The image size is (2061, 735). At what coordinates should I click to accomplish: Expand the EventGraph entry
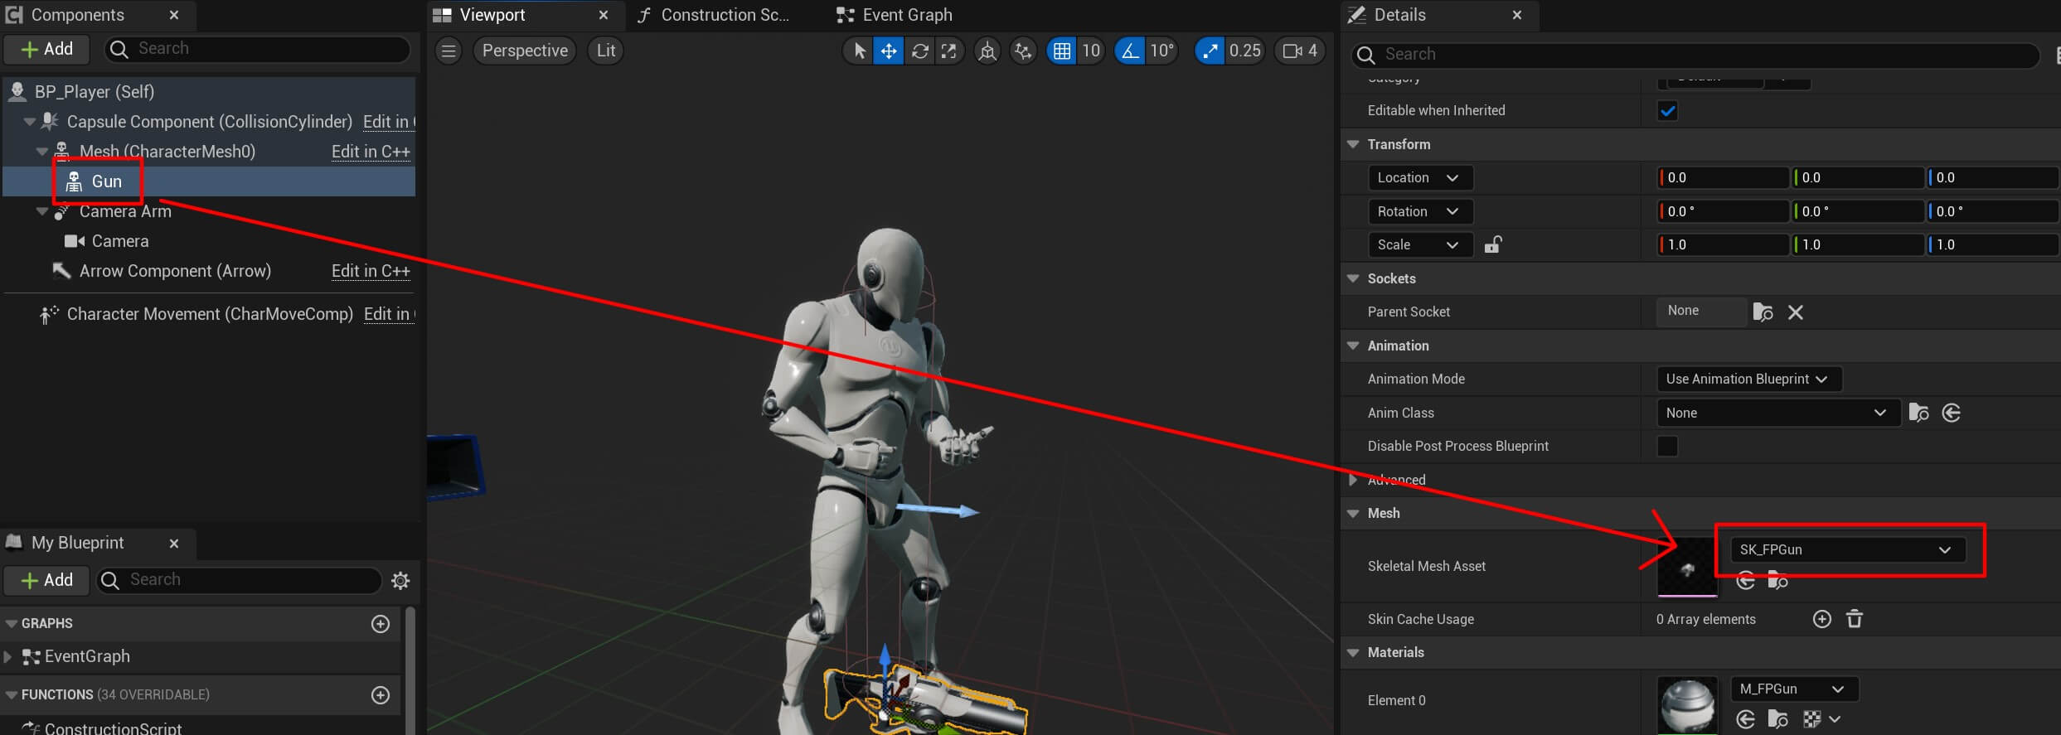pyautogui.click(x=8, y=656)
